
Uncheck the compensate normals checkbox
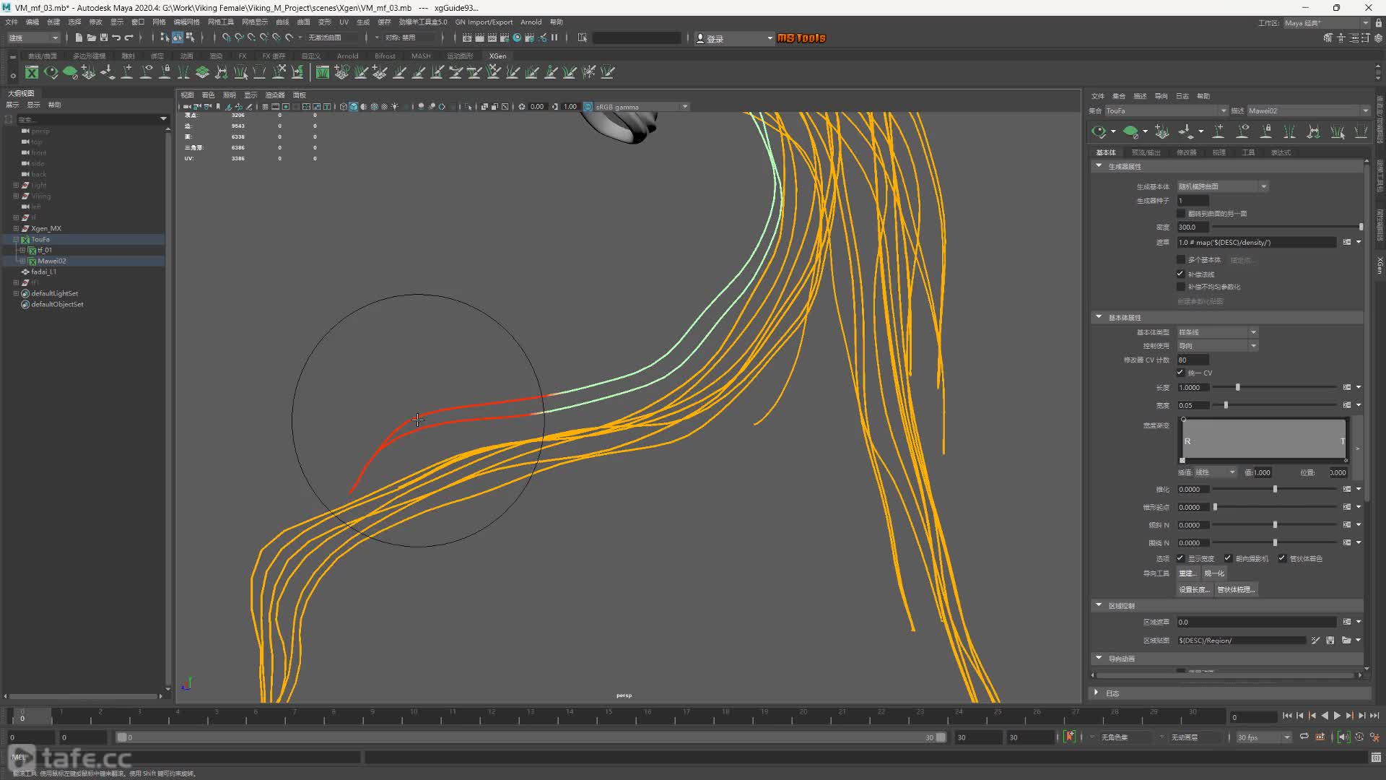(x=1181, y=274)
